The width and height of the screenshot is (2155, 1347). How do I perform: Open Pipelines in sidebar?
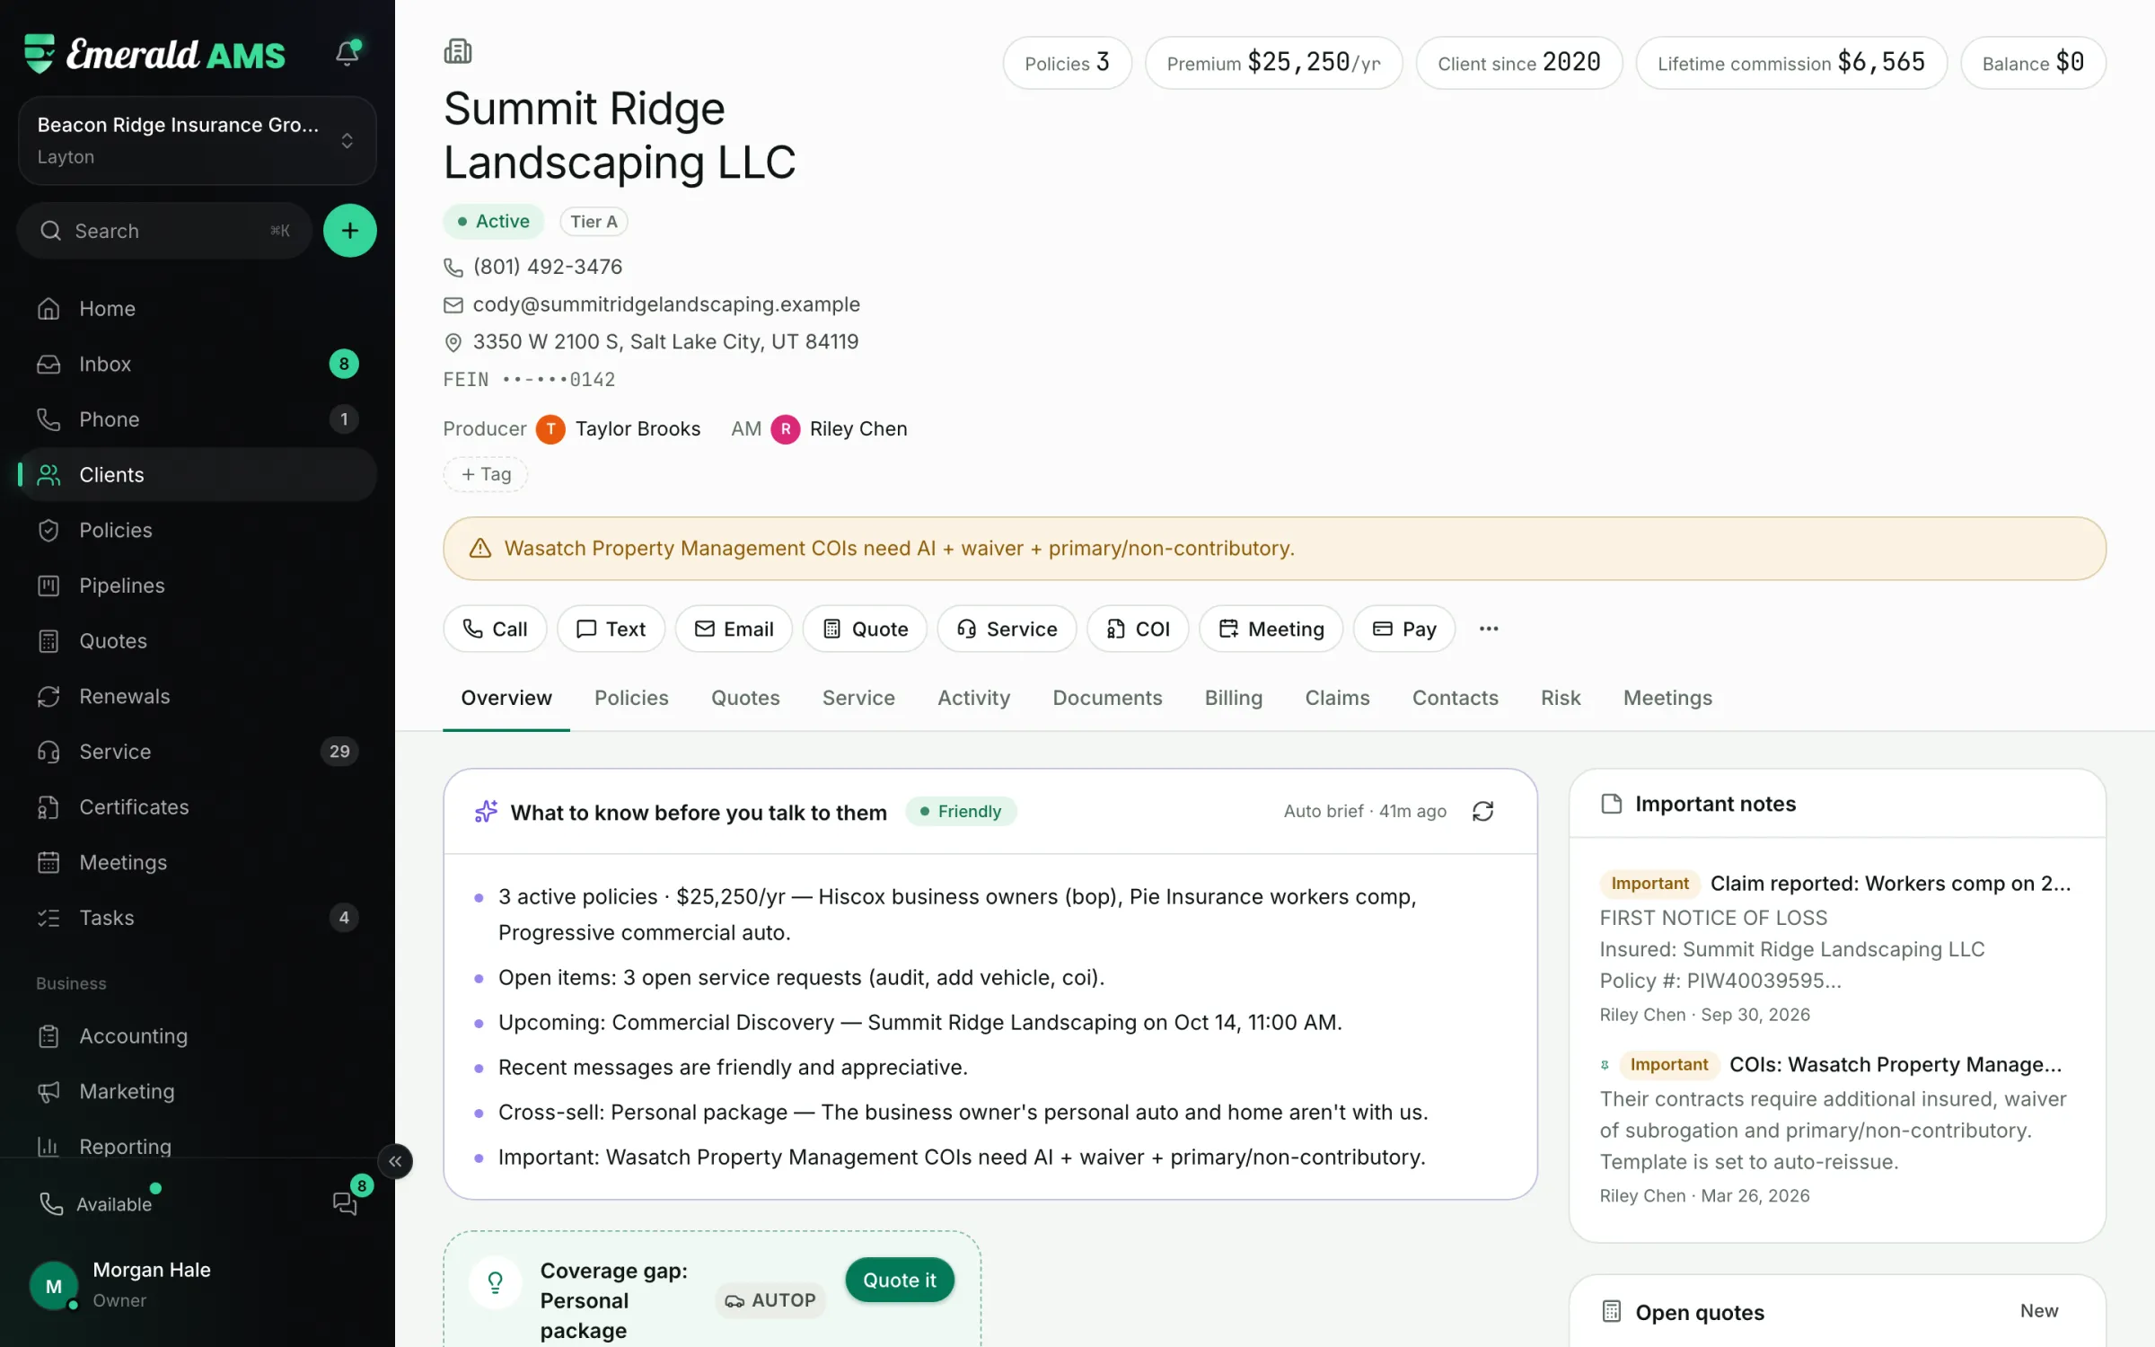(x=197, y=585)
